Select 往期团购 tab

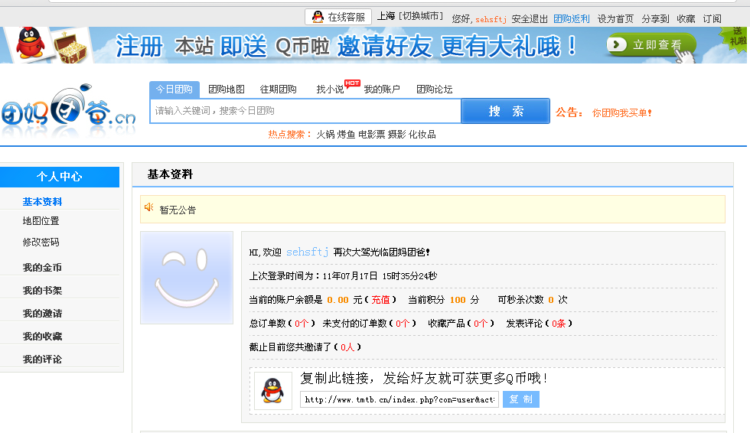pos(278,90)
